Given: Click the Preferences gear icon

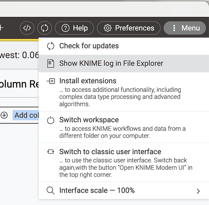Looking at the screenshot, I should tap(108, 28).
